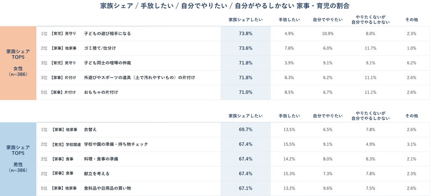Select the row 料理・食事の準備

tap(233, 159)
